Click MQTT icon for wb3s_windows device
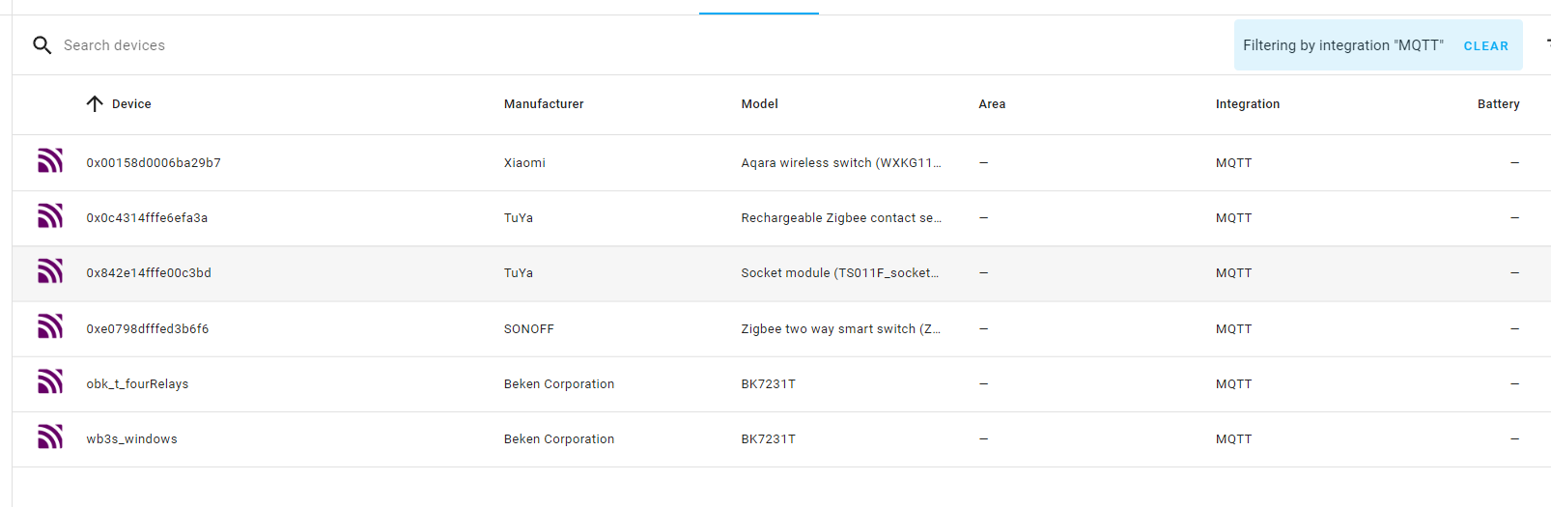The height and width of the screenshot is (507, 1551). tap(50, 437)
